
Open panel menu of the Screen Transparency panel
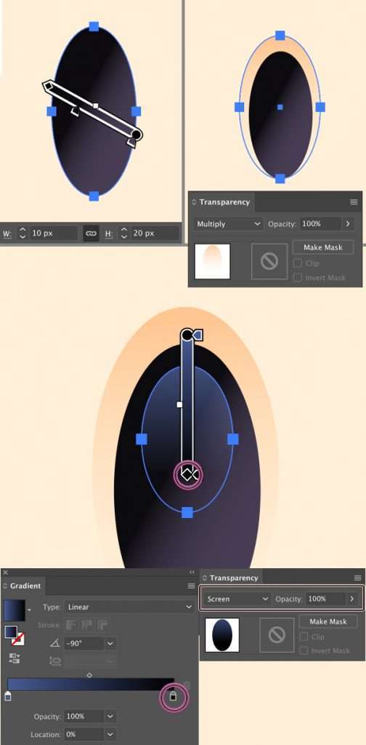[358, 578]
